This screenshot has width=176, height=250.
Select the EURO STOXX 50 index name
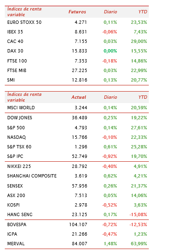(x=24, y=22)
